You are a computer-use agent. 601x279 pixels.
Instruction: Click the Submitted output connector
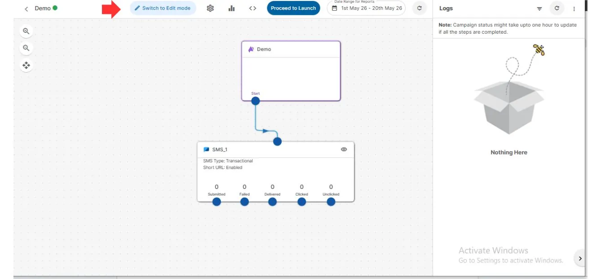(x=217, y=202)
